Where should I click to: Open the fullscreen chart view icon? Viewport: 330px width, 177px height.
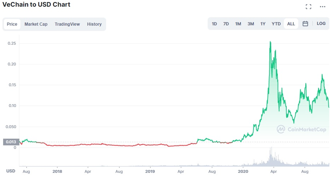click(308, 7)
